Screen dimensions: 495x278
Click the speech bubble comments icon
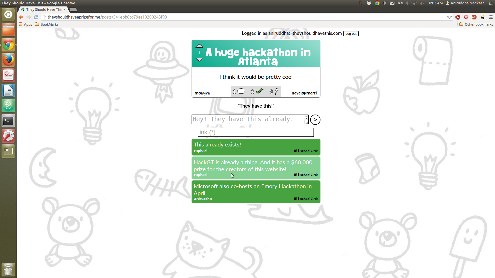(241, 91)
